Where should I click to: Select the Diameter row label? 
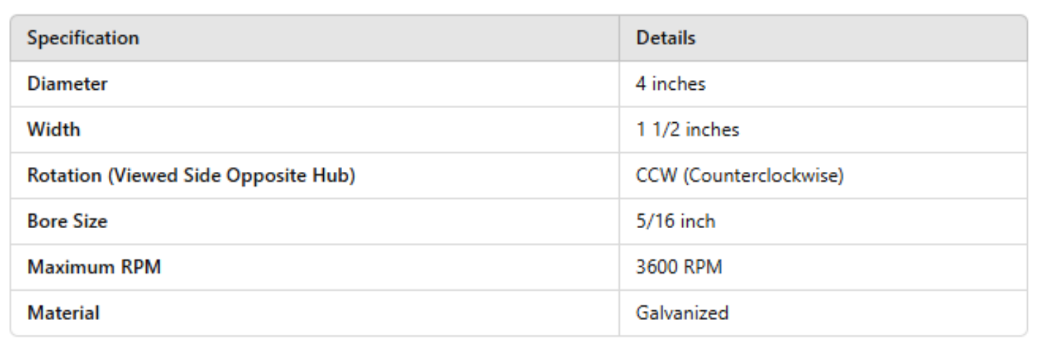click(x=67, y=84)
